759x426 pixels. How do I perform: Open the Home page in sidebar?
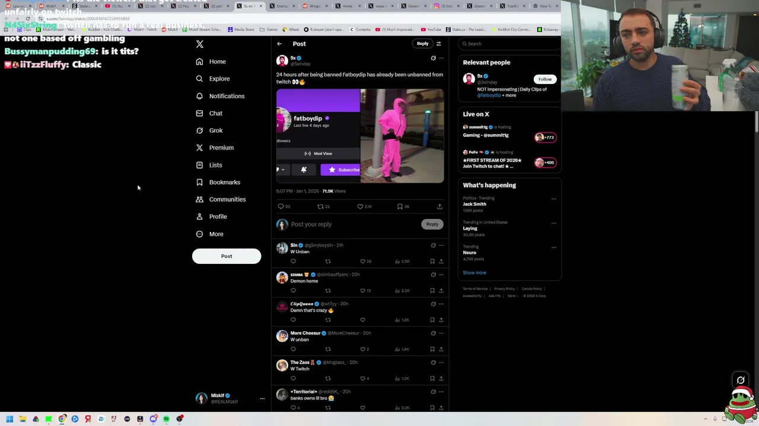[x=211, y=62]
